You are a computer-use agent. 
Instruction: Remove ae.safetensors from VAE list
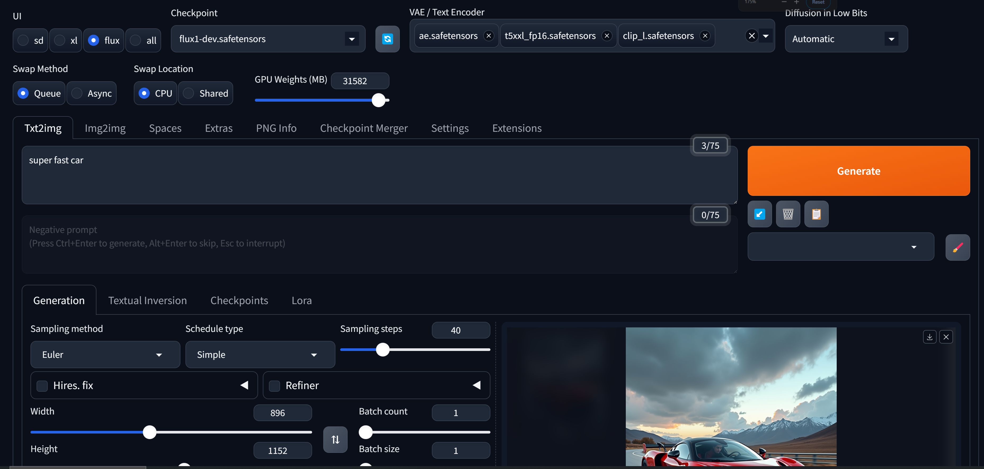tap(488, 36)
